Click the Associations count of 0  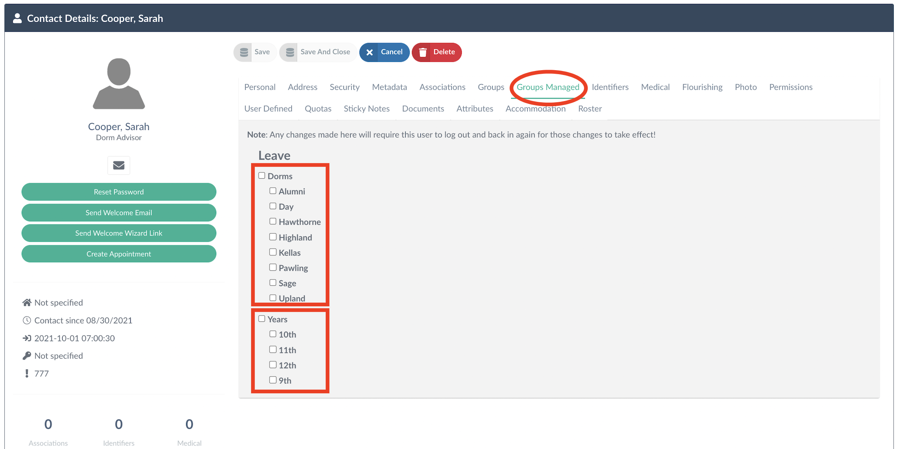coord(48,424)
